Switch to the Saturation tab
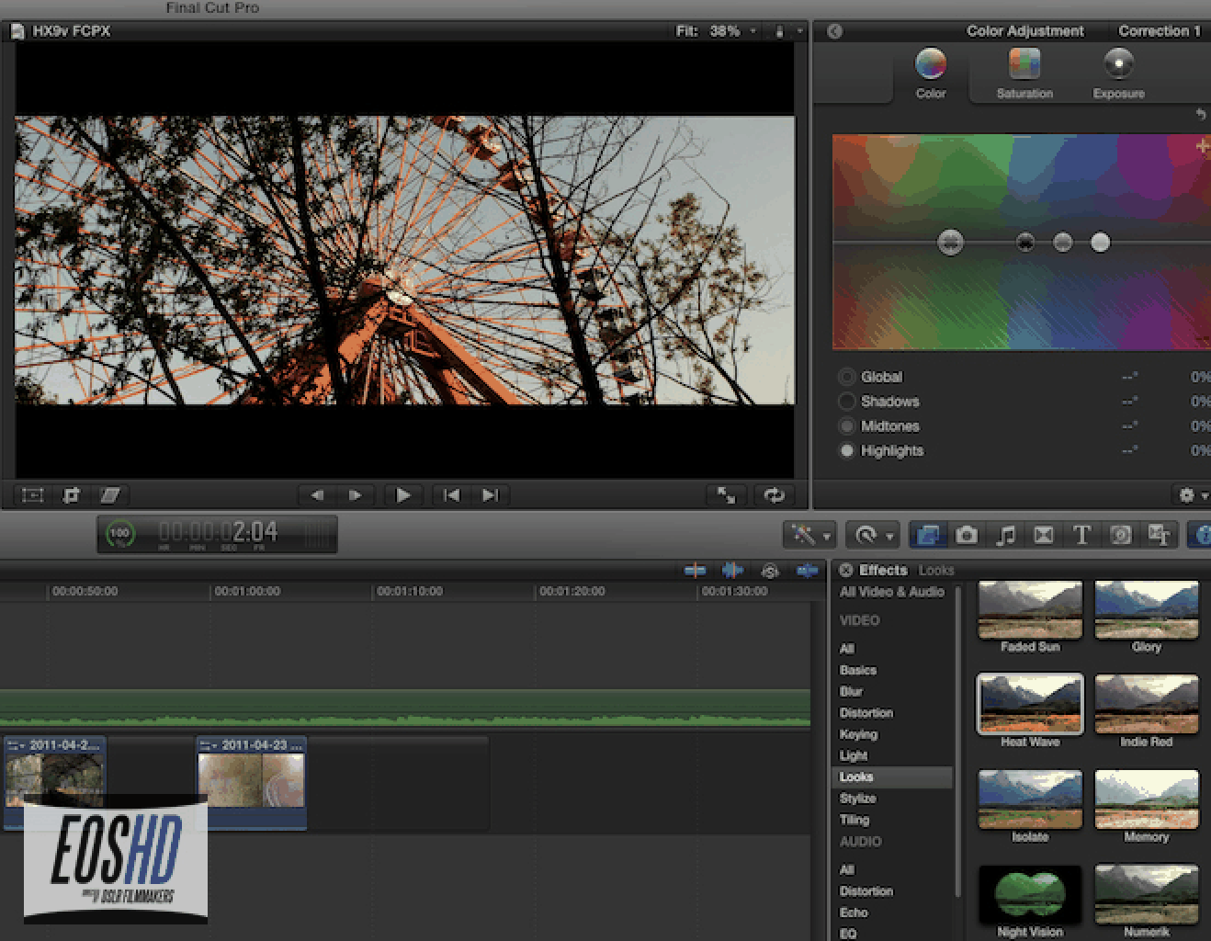The width and height of the screenshot is (1211, 941). click(1024, 73)
